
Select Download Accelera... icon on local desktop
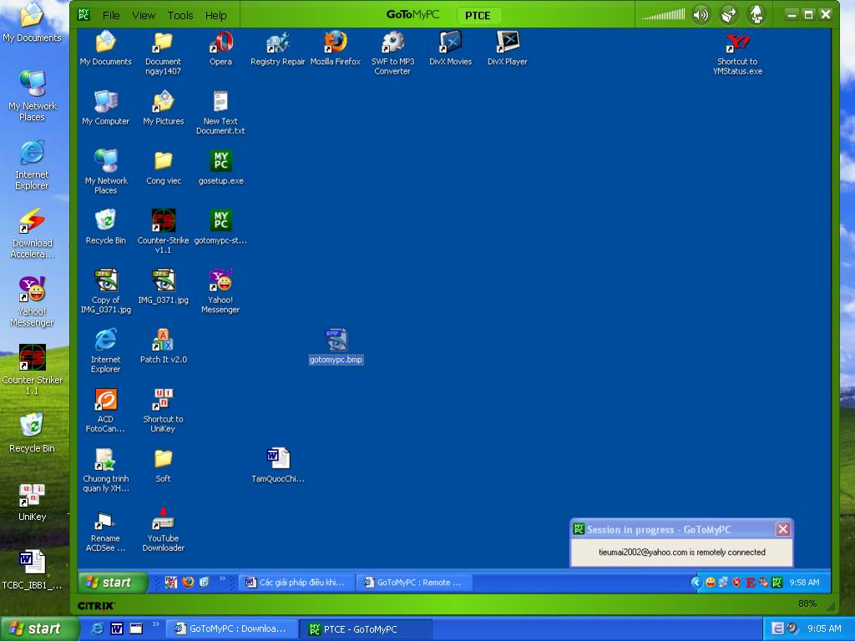(33, 234)
